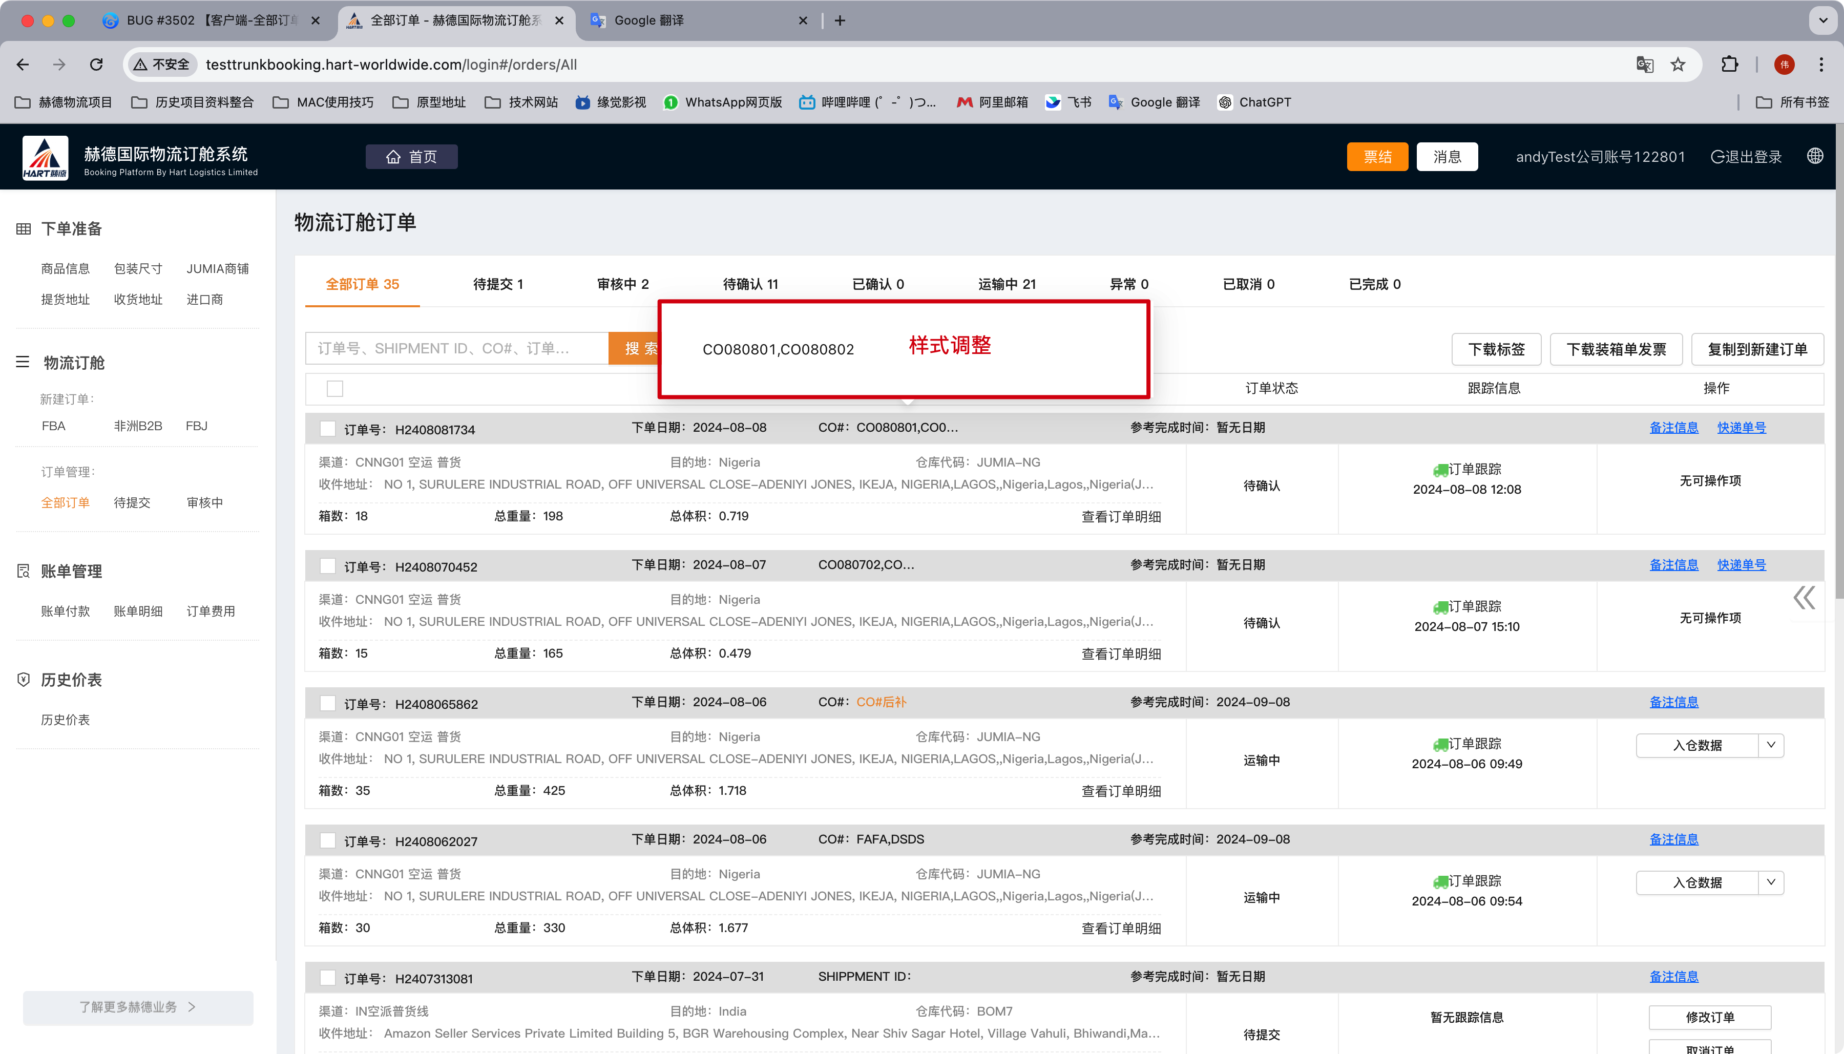Switch to 待确认 11 tab
Screen dimensions: 1844x1054
point(750,284)
